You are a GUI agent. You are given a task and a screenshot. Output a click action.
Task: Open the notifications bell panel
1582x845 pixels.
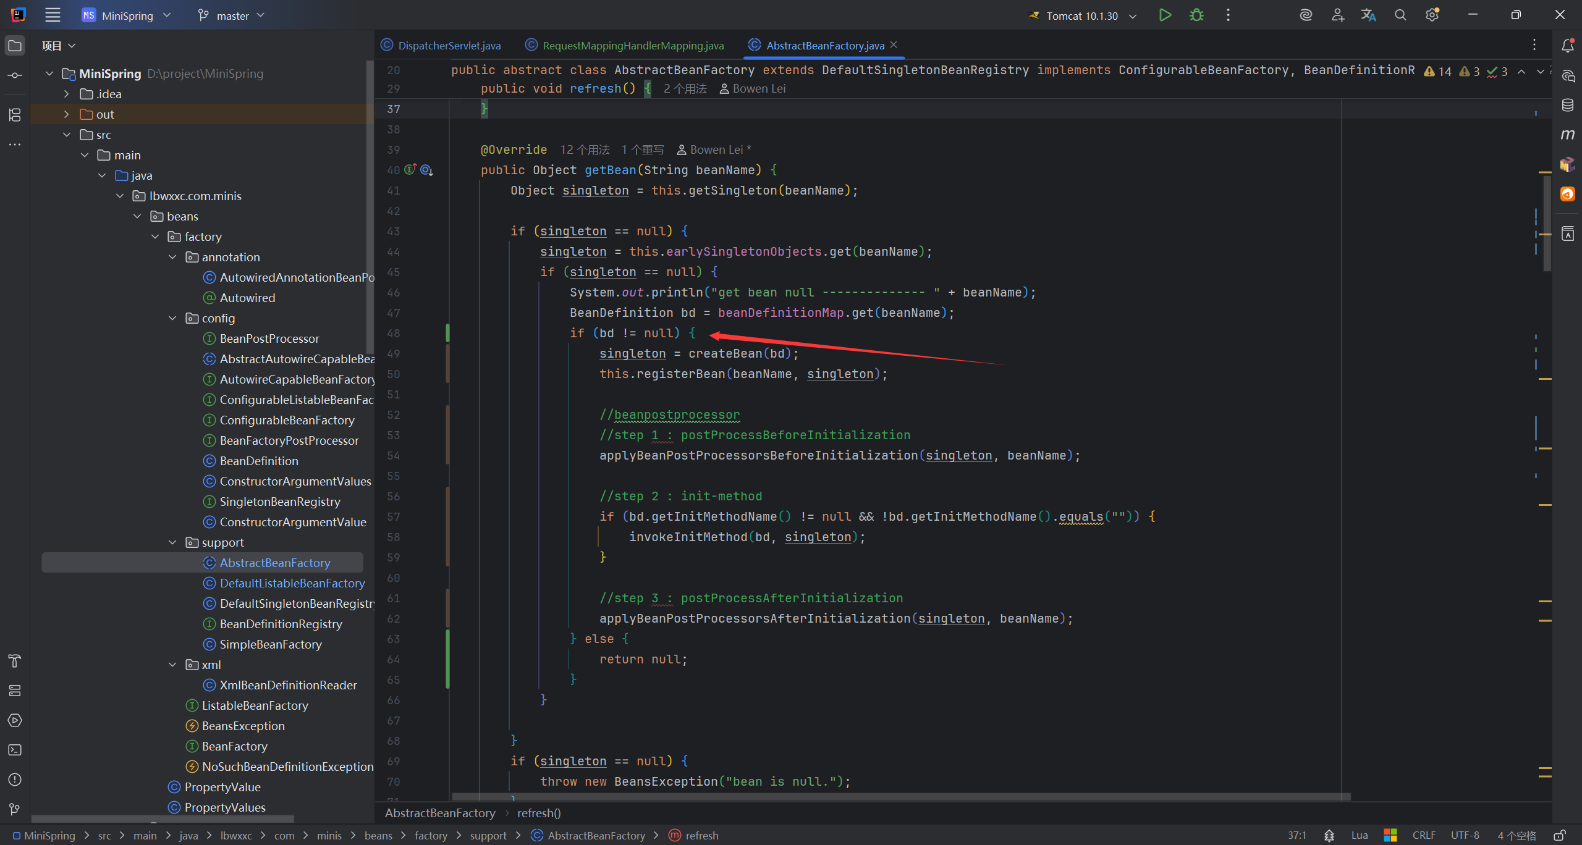[1568, 46]
